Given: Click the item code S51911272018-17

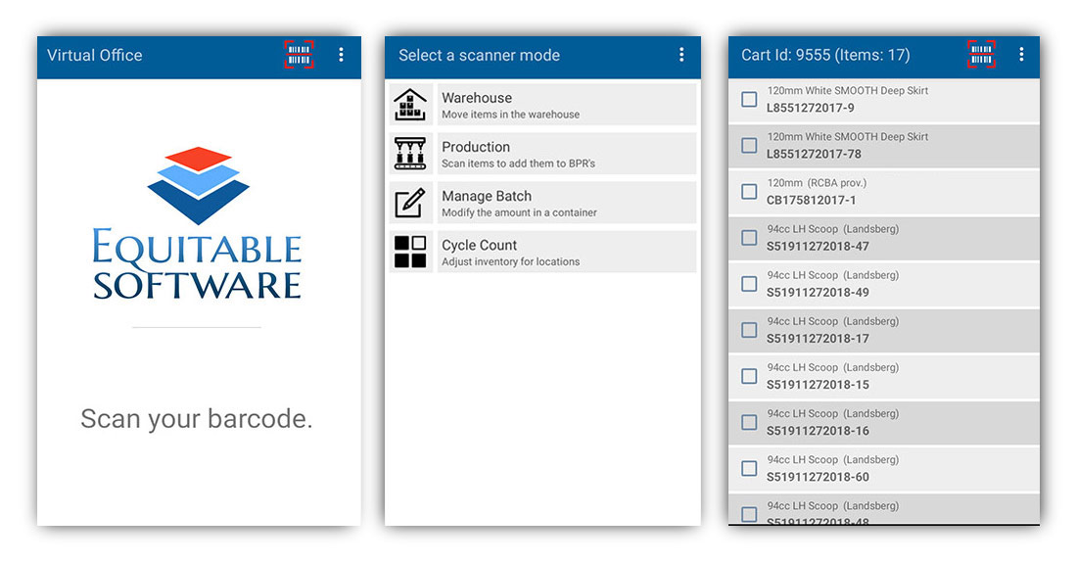Looking at the screenshot, I should coord(819,339).
